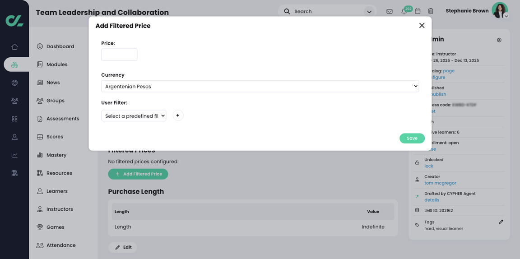Open the single person icon in left rail
Screen dimensions: 520x259
click(x=14, y=137)
